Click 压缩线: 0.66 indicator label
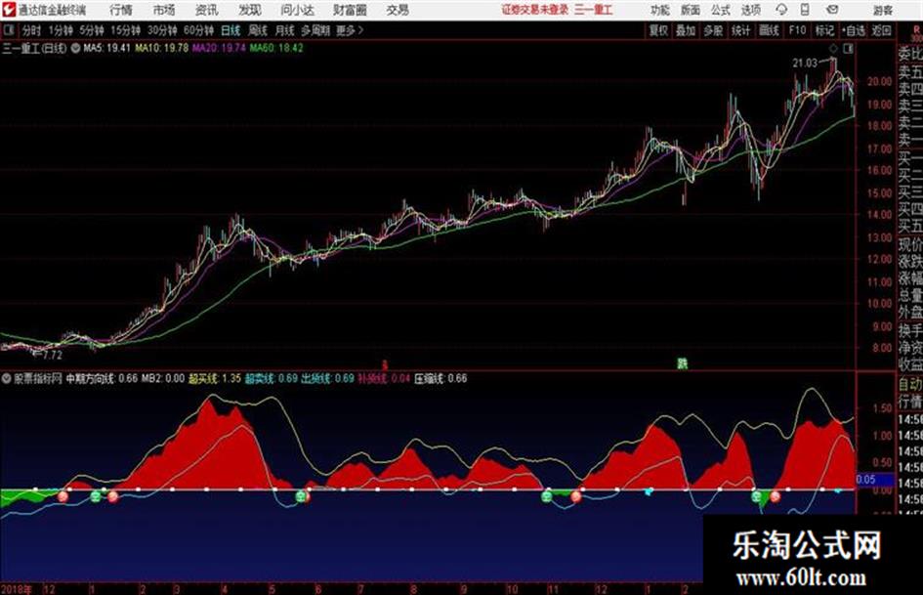 click(441, 378)
